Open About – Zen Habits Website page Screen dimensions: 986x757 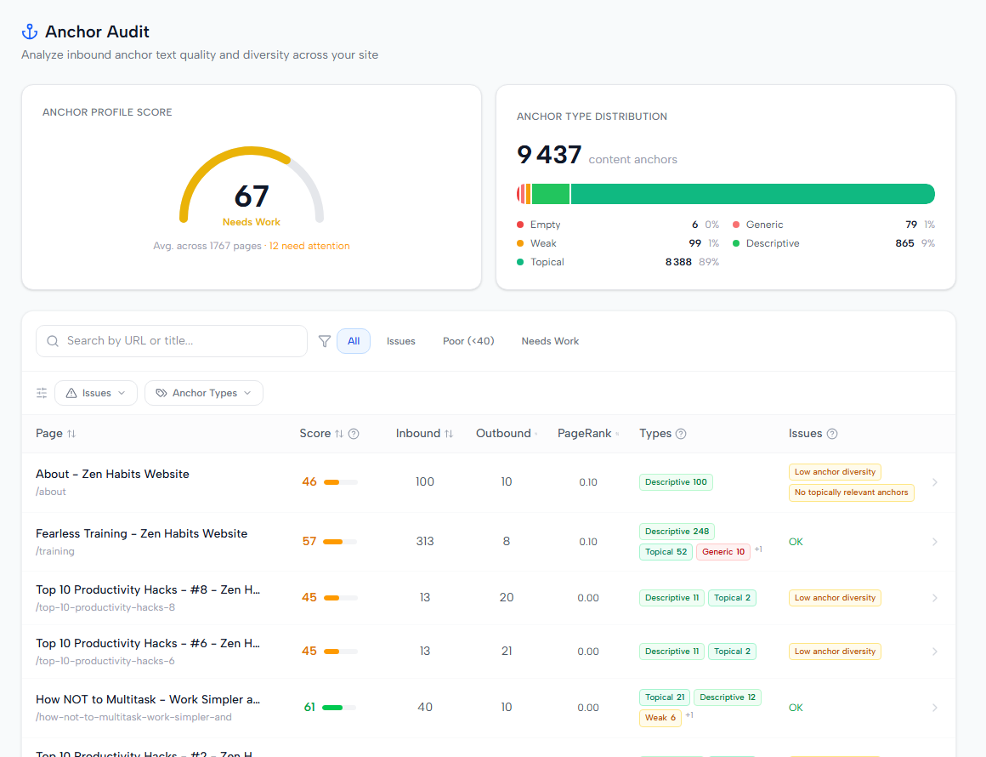coord(112,474)
